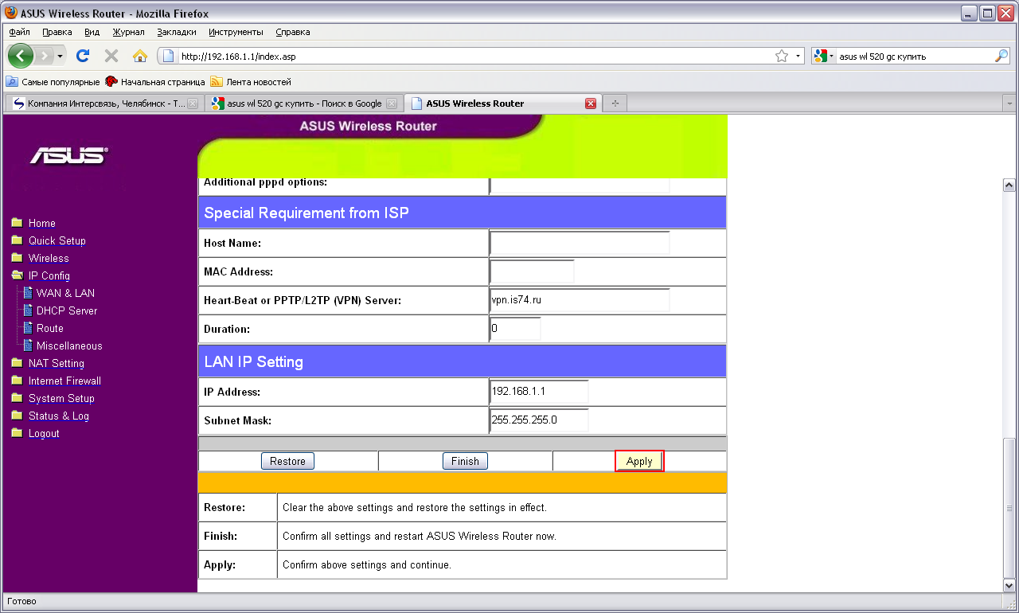This screenshot has width=1019, height=613.
Task: Click the Начальная страница bookmark
Action: click(155, 82)
